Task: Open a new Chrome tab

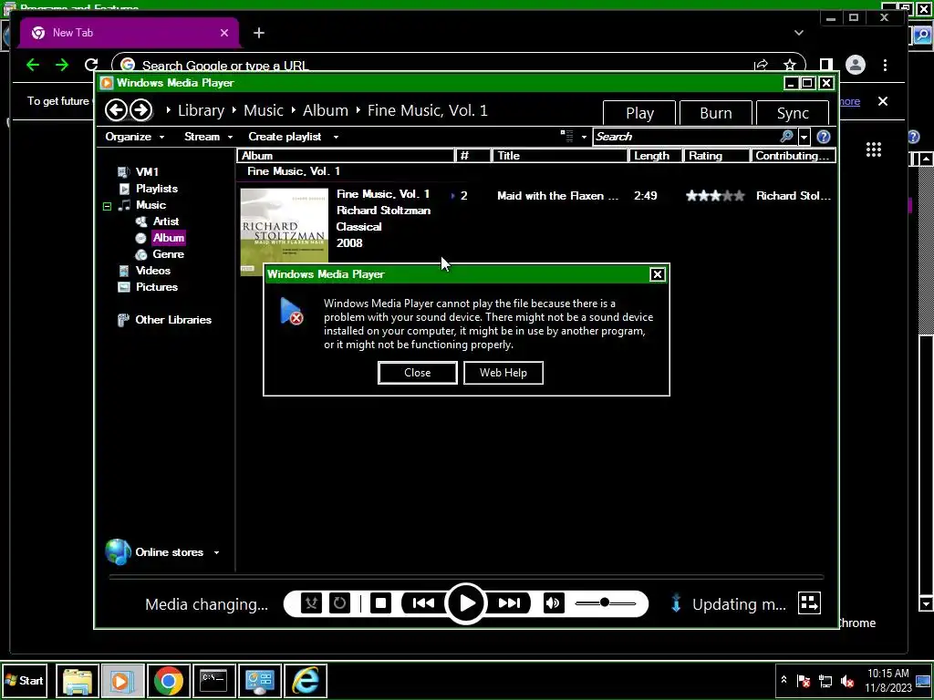Action: 258,33
